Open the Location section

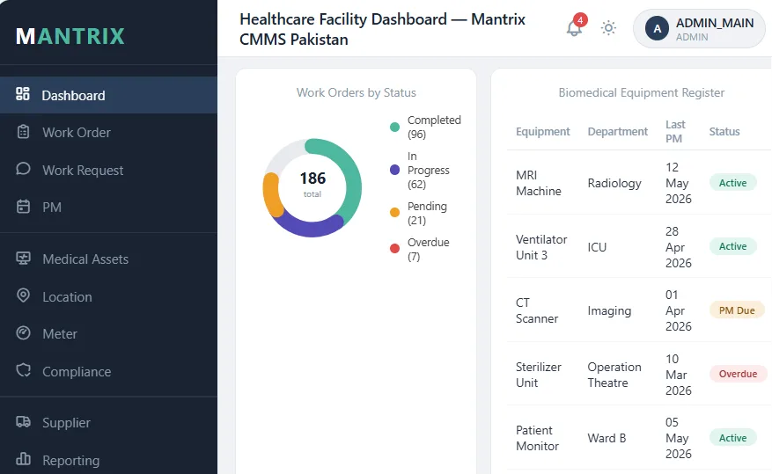tap(108, 296)
